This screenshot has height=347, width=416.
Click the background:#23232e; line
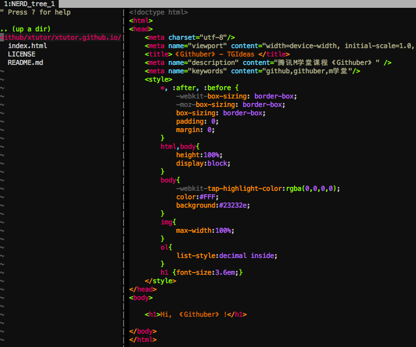(213, 205)
